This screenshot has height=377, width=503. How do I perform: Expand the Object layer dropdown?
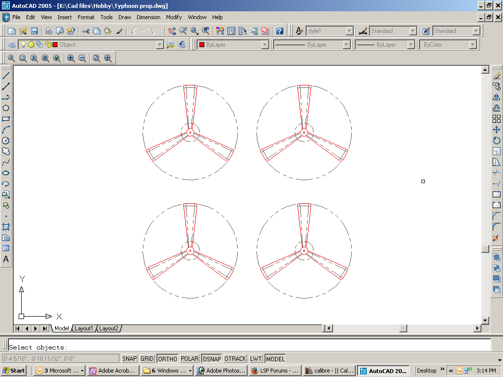pyautogui.click(x=160, y=45)
